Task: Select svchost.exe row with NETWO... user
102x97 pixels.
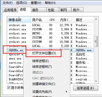Action: (x=50, y=33)
